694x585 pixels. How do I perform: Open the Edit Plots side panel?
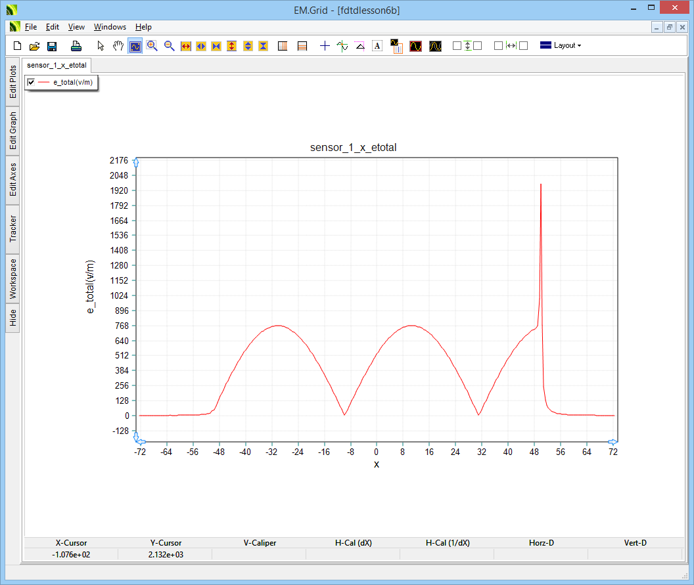[x=12, y=81]
